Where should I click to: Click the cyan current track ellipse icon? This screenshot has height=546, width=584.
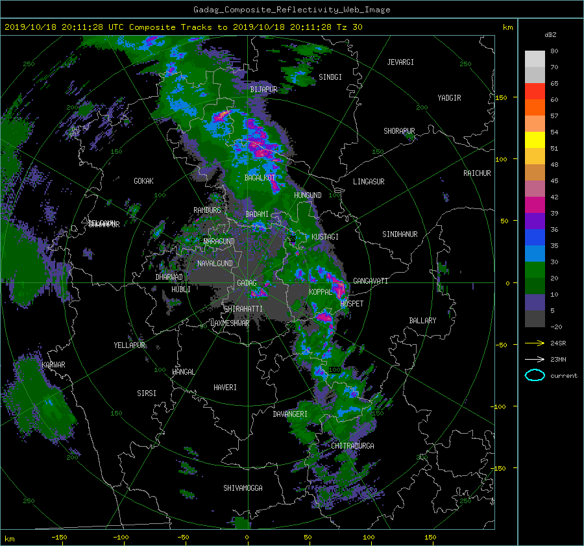(535, 375)
